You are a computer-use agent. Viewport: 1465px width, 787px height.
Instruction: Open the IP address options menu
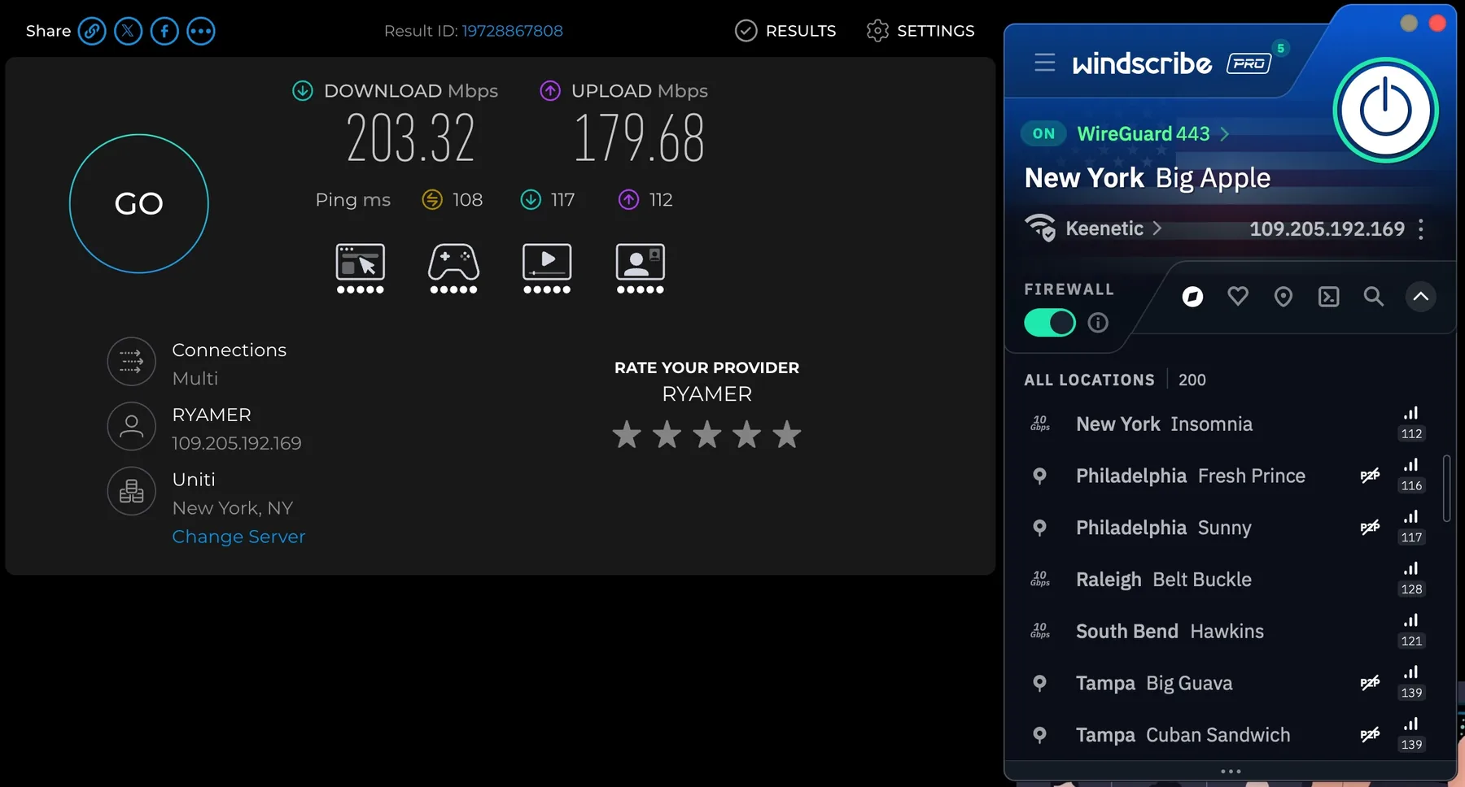point(1421,229)
